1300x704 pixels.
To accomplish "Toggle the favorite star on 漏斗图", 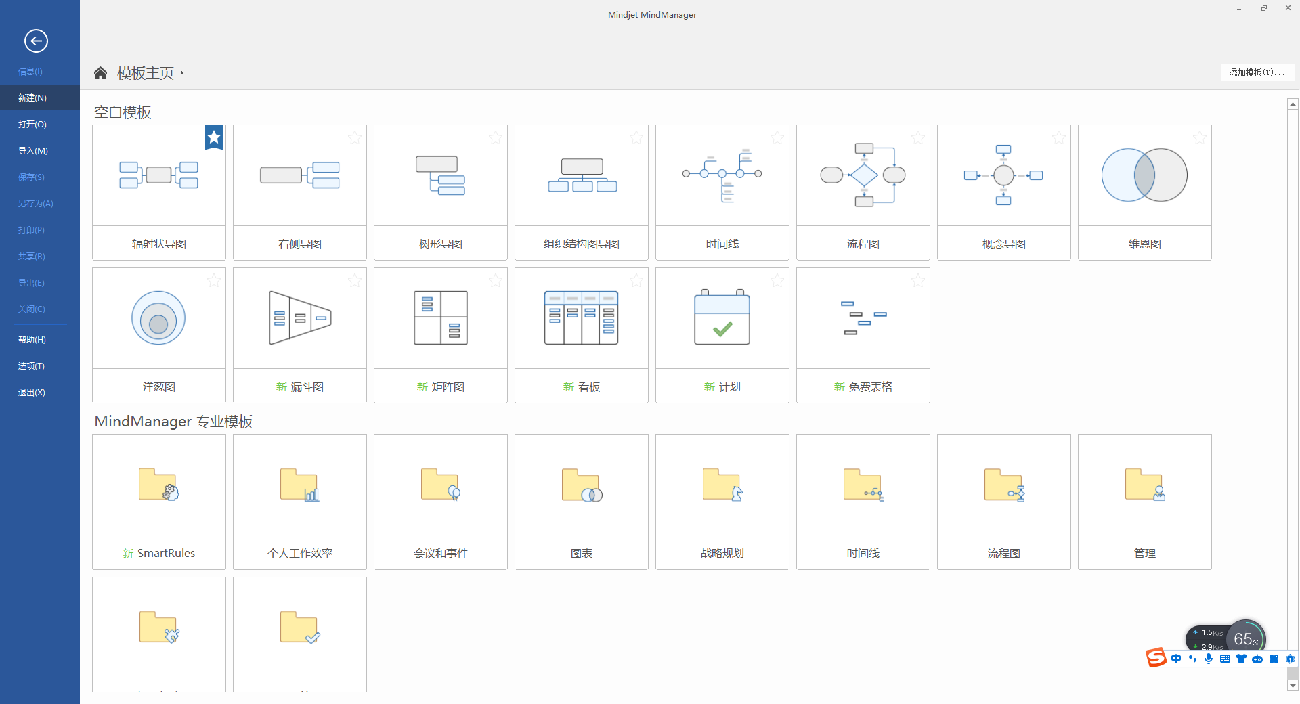I will pyautogui.click(x=355, y=281).
